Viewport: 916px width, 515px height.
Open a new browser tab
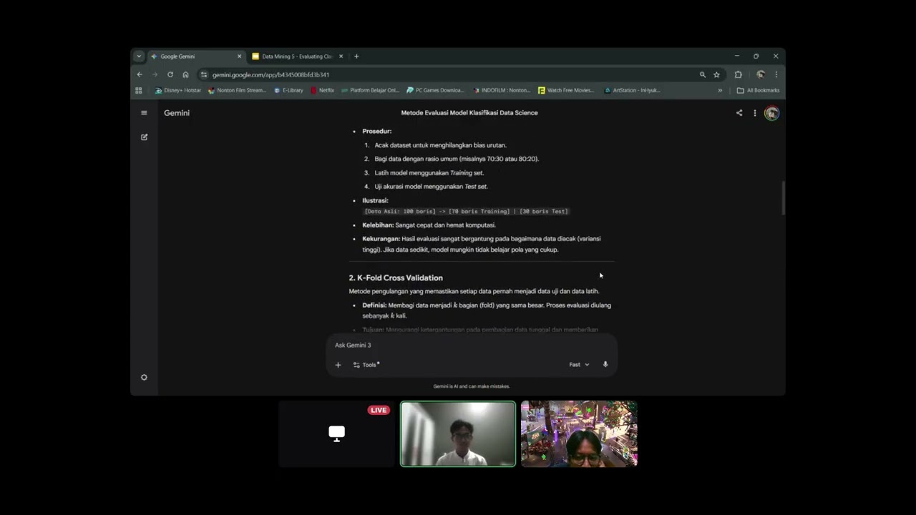coord(356,57)
